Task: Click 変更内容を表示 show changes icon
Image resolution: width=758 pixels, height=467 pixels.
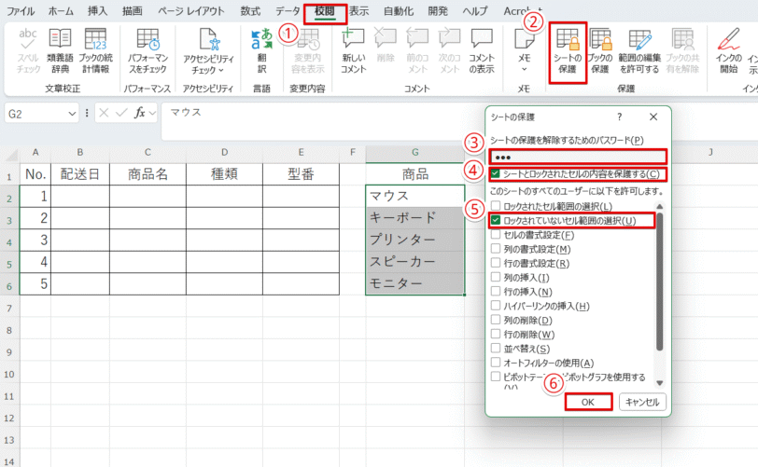Action: coord(307,50)
